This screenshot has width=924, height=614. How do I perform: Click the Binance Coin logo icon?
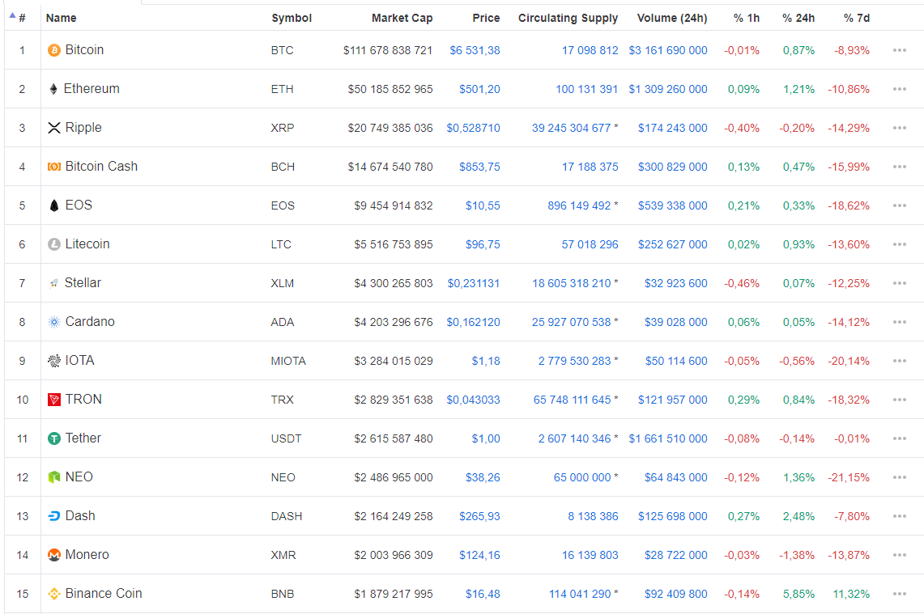(54, 594)
